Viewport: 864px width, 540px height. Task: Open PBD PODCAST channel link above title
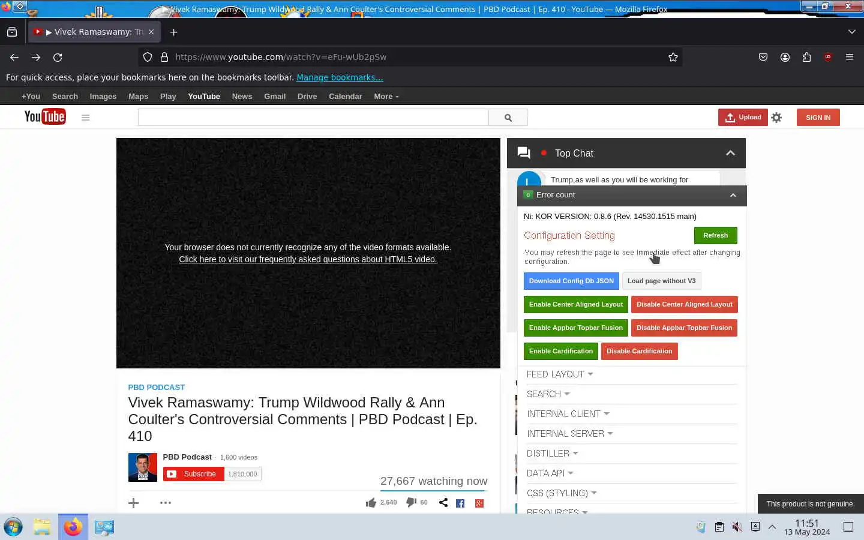(x=156, y=388)
